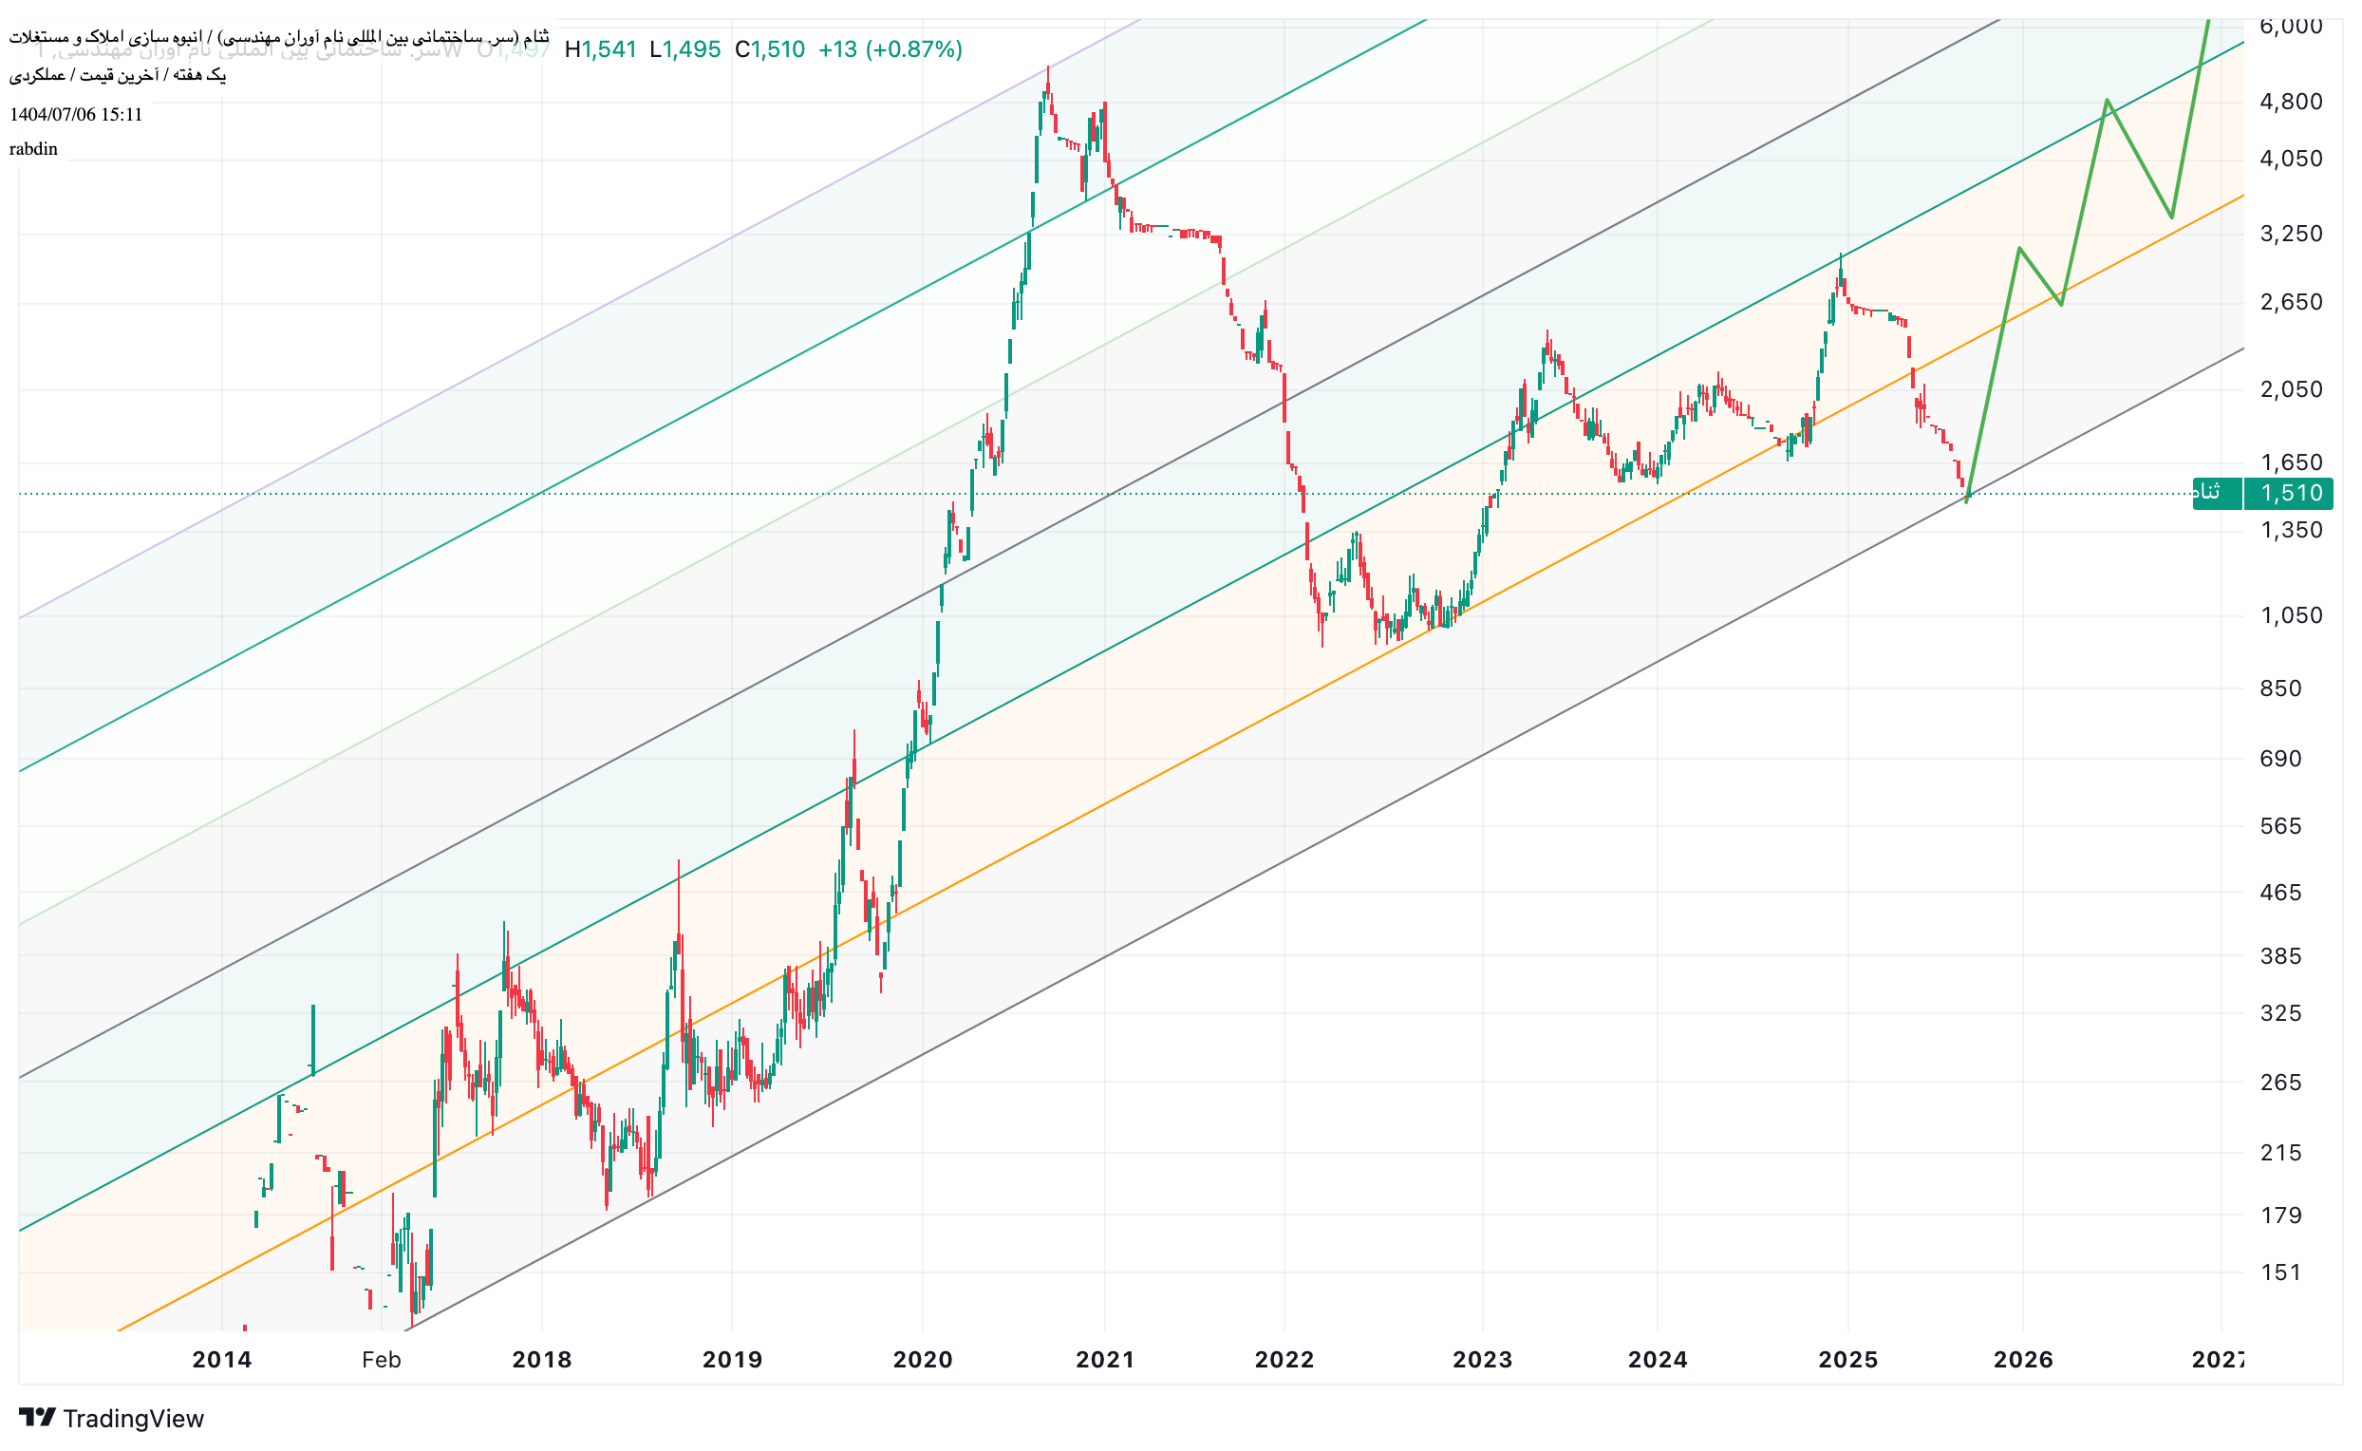Click the 6,000 price scale label
This screenshot has height=1451, width=2362.
2291,26
